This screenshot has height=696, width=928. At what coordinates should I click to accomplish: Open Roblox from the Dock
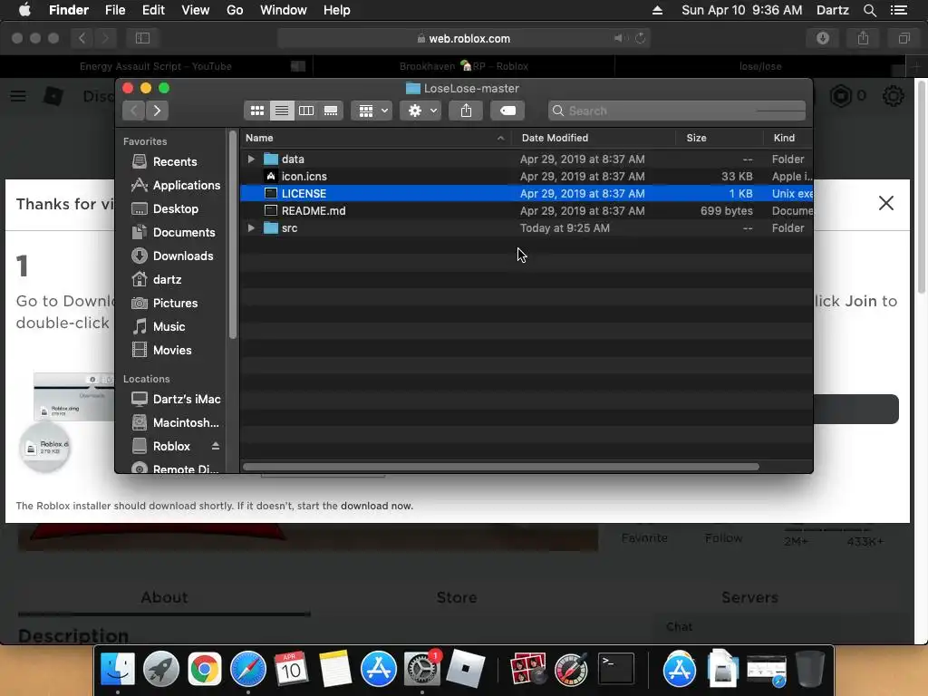coord(466,670)
